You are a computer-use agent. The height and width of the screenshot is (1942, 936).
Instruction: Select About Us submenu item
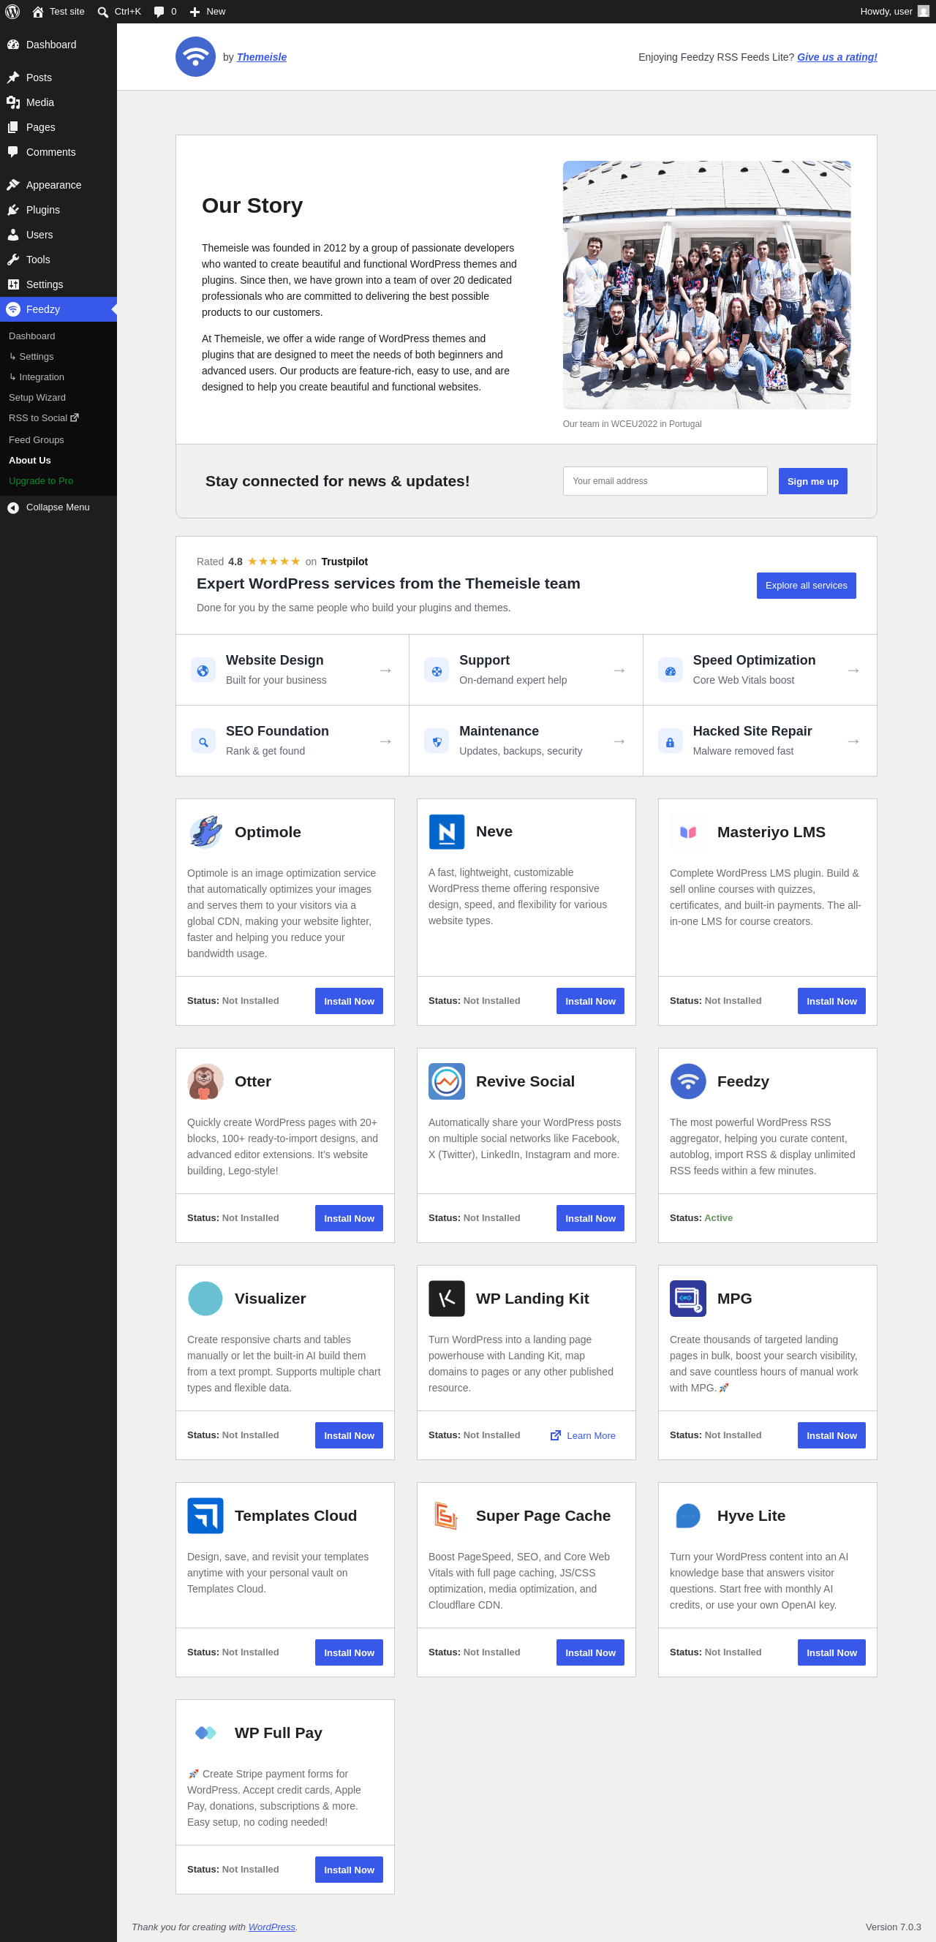tap(58, 460)
